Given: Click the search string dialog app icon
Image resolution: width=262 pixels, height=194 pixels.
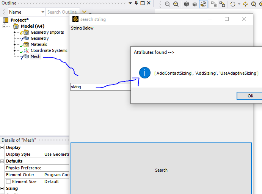Looking at the screenshot, I should [75, 19].
